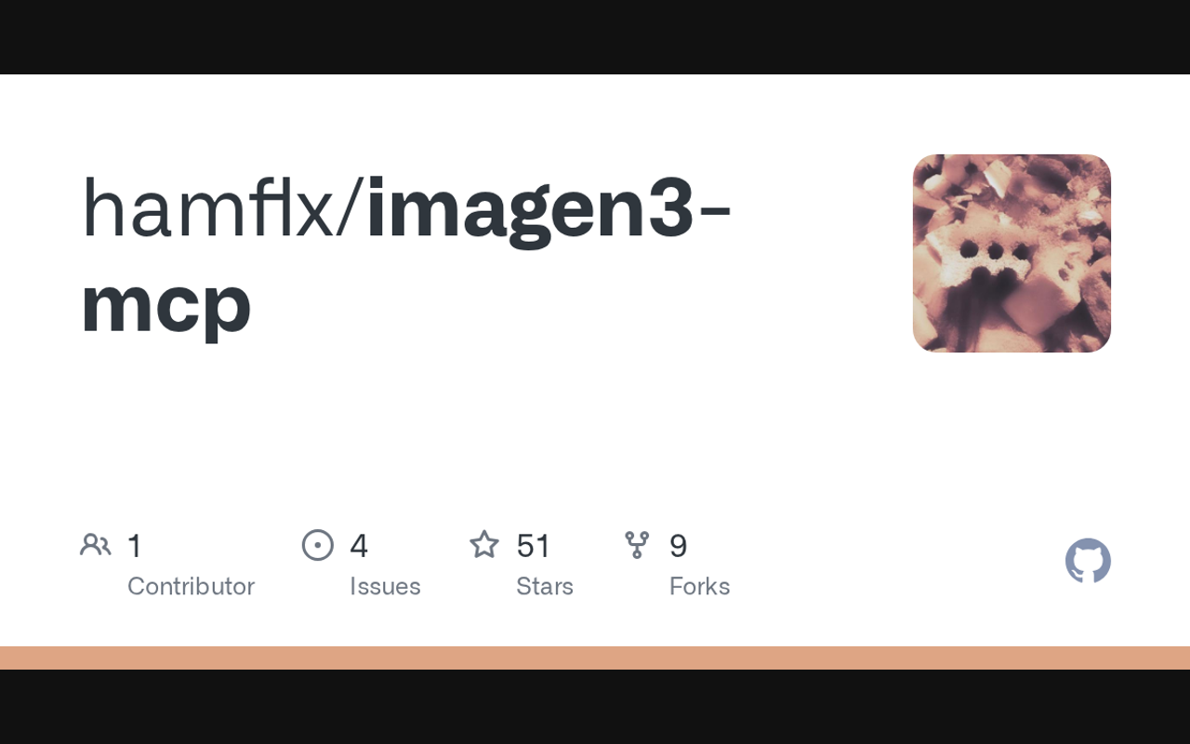Click the issues circle-dot icon
1190x744 pixels.
[x=318, y=545]
